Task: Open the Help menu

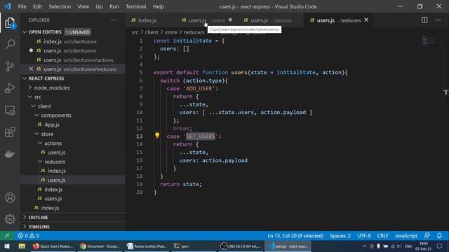Action: click(x=159, y=6)
